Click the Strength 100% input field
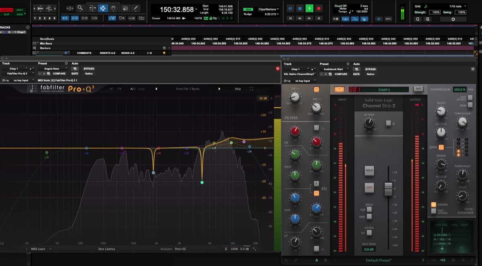Image resolution: width=482 pixels, height=266 pixels. (435, 12)
